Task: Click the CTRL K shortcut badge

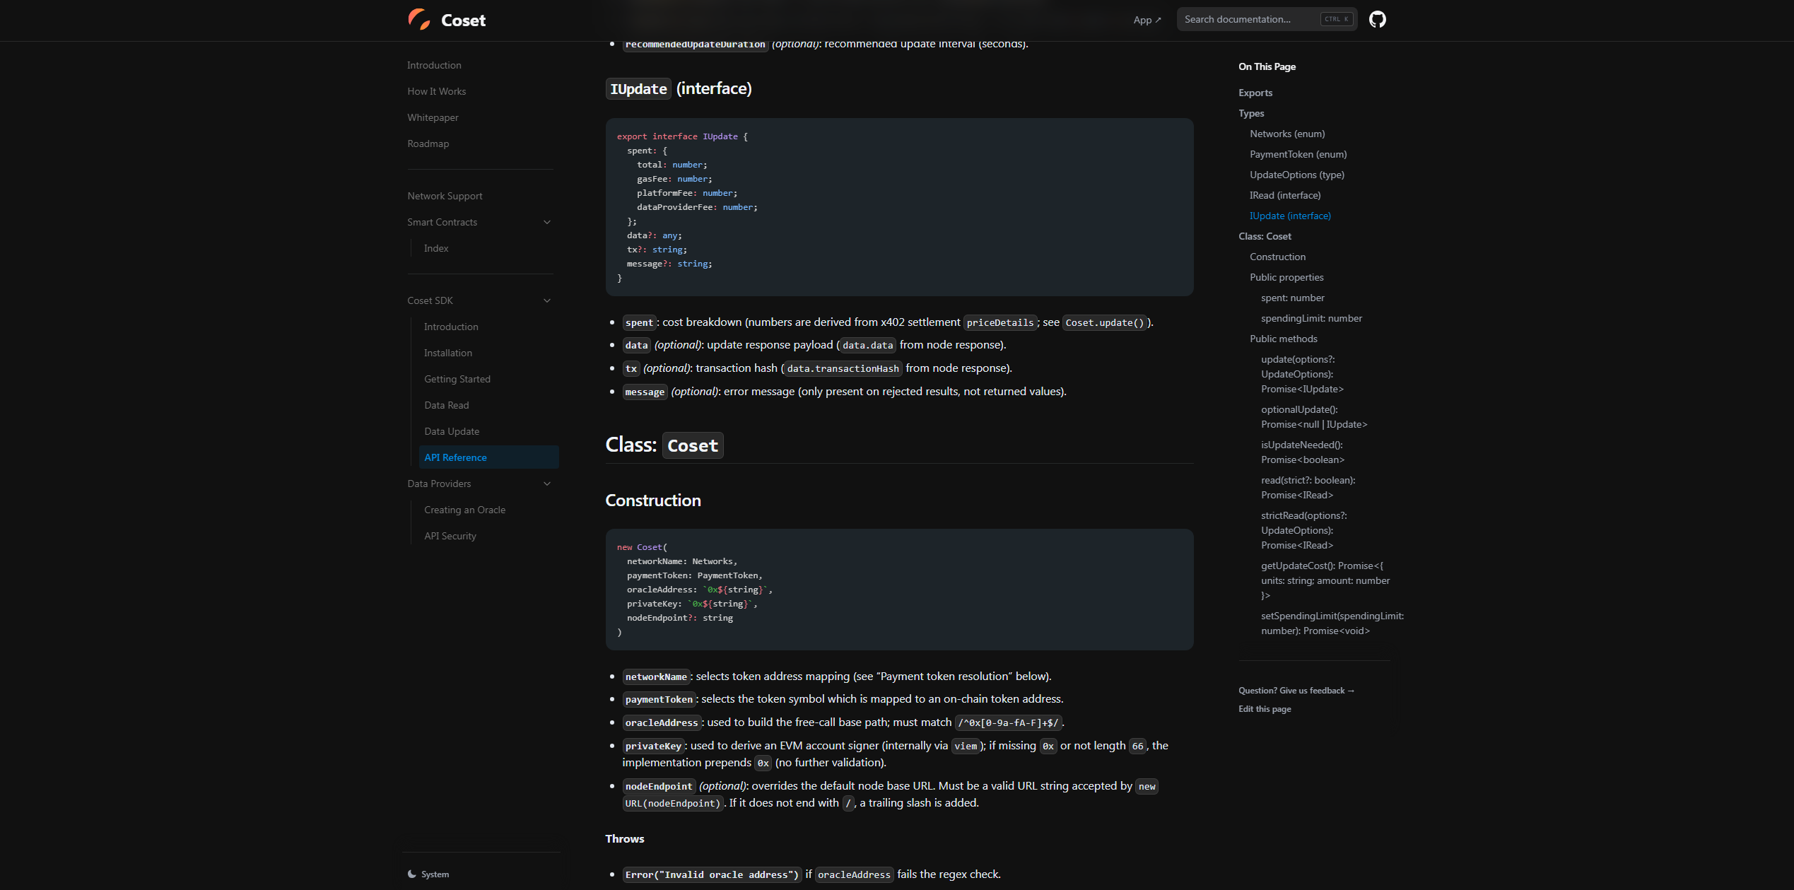Action: (x=1336, y=20)
